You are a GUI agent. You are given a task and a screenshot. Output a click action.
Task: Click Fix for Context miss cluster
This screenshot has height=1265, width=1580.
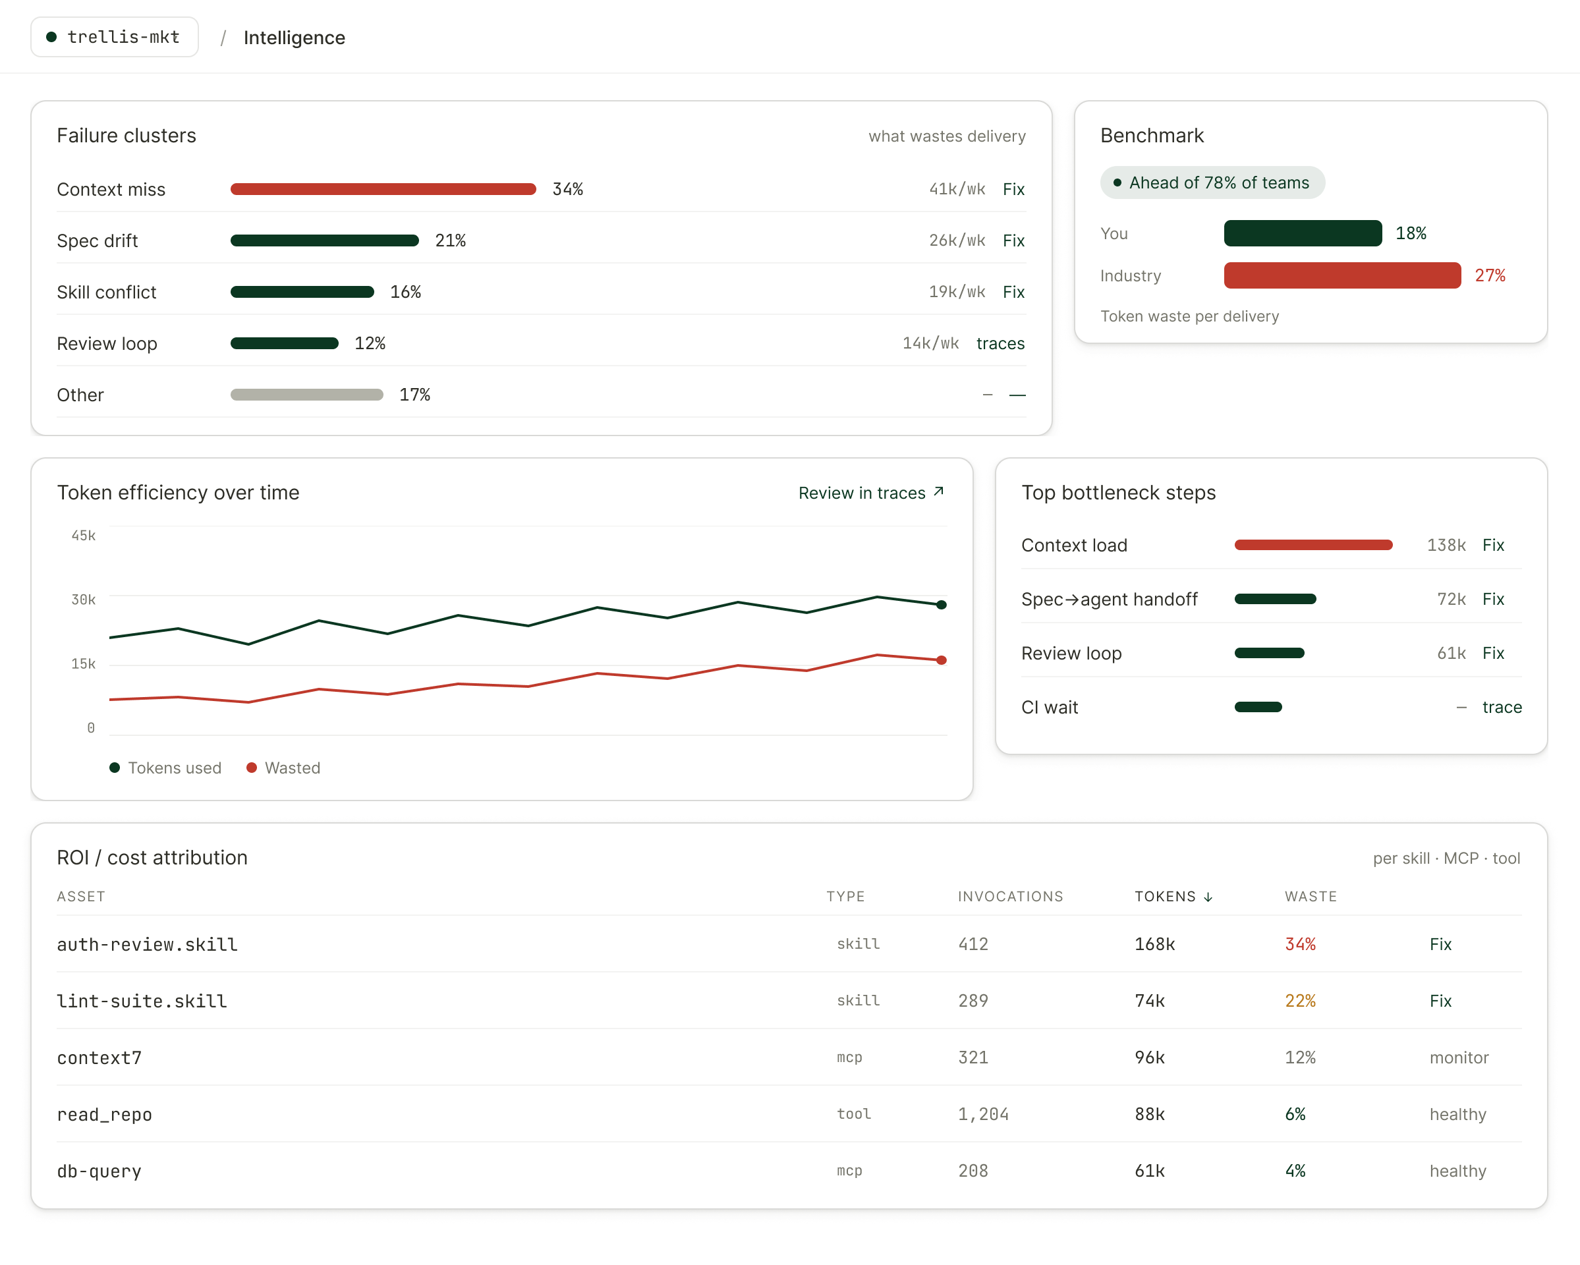click(x=1013, y=189)
